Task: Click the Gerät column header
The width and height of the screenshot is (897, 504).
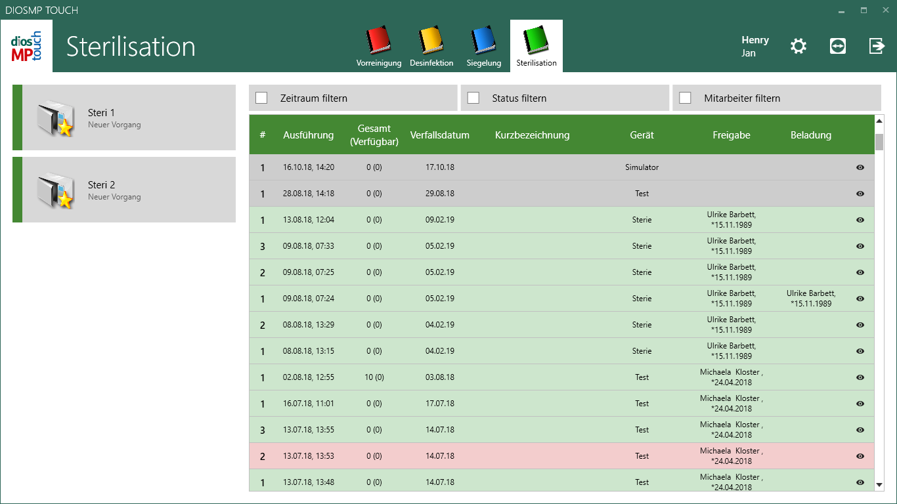Action: click(x=642, y=135)
